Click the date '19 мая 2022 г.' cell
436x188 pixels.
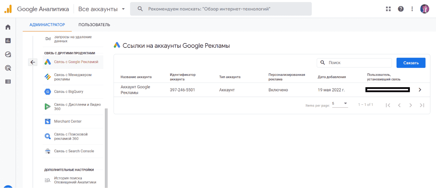331,90
